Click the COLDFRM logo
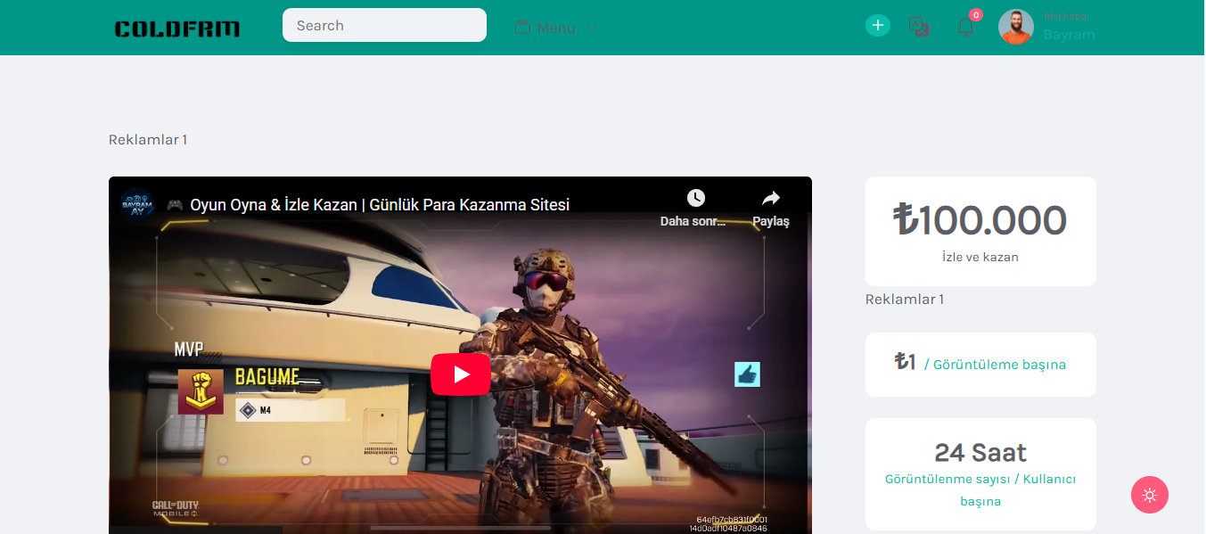This screenshot has height=534, width=1206. pos(177,29)
